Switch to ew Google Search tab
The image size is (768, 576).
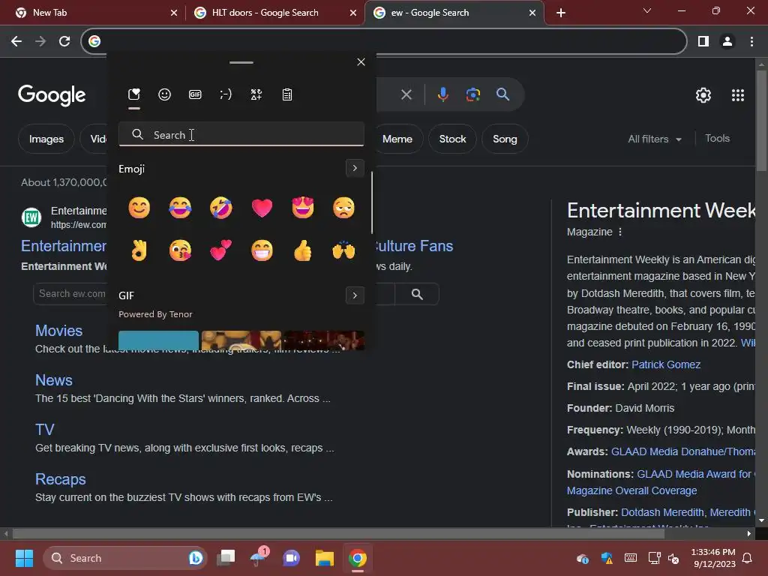point(454,13)
